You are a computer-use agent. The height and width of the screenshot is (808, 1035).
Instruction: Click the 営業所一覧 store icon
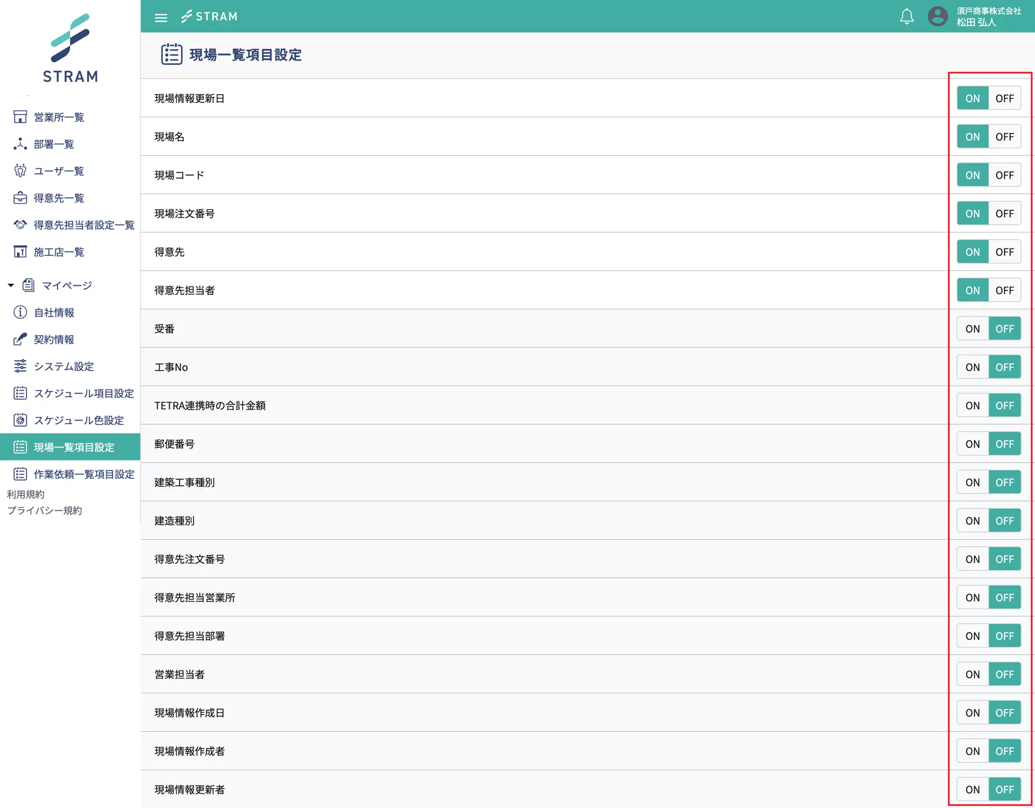[x=20, y=117]
